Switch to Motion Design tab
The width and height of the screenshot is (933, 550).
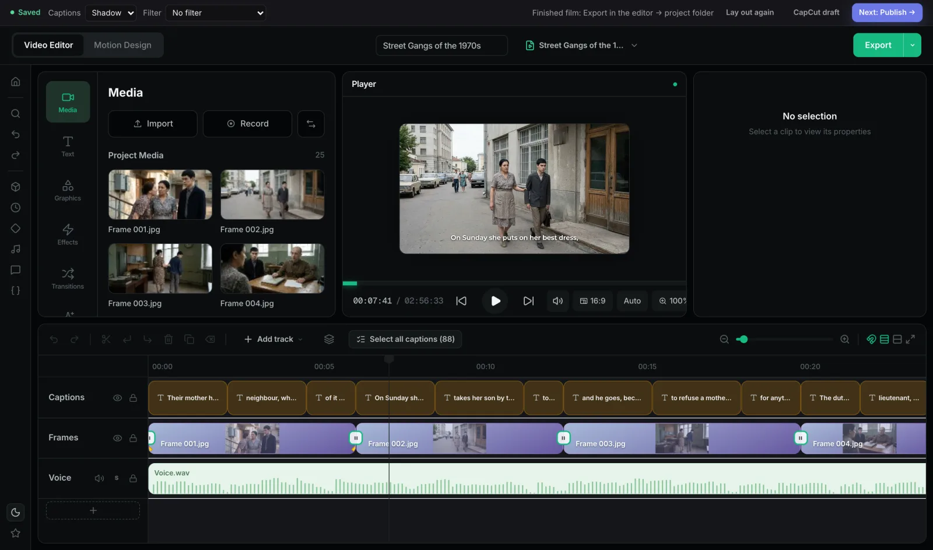click(122, 45)
